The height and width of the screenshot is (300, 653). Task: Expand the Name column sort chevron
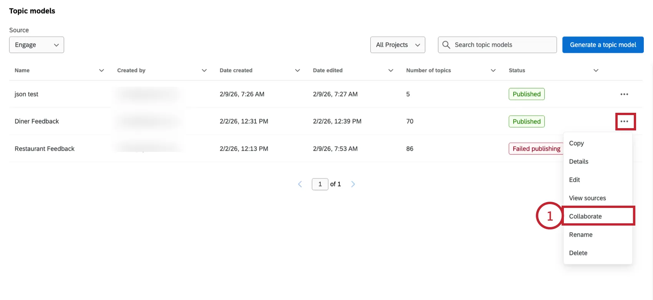101,71
